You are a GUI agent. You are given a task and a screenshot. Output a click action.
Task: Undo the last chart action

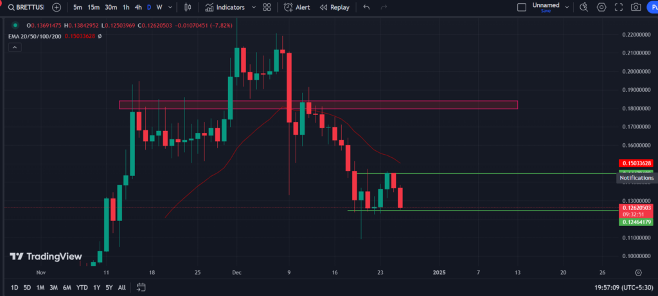click(x=366, y=7)
